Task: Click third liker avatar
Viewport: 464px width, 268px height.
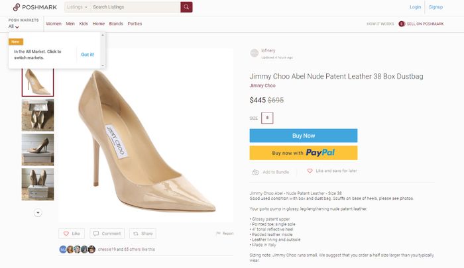Action: click(78, 249)
